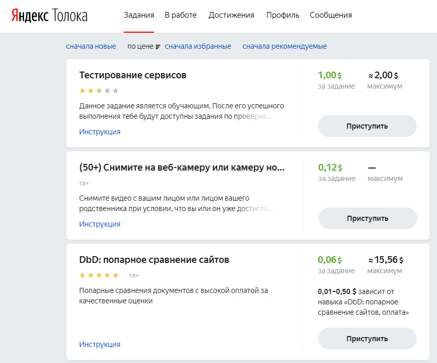Open Инструкция for DbD попарное сравнение сайтов
Screen dimensions: 437x363
pyautogui.click(x=100, y=344)
